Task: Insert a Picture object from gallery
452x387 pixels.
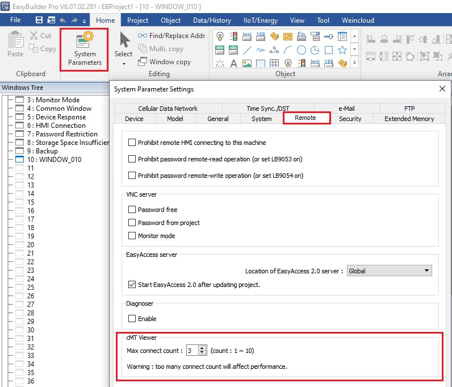Action: point(247,63)
